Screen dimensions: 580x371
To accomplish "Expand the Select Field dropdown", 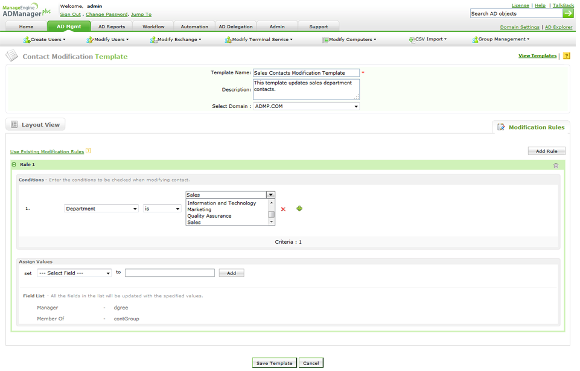I will [x=74, y=273].
